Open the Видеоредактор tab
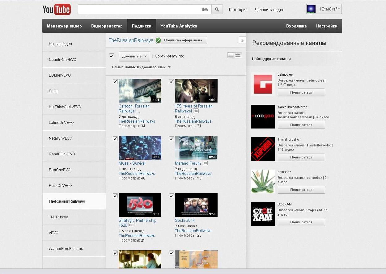The image size is (386, 274). tap(107, 26)
